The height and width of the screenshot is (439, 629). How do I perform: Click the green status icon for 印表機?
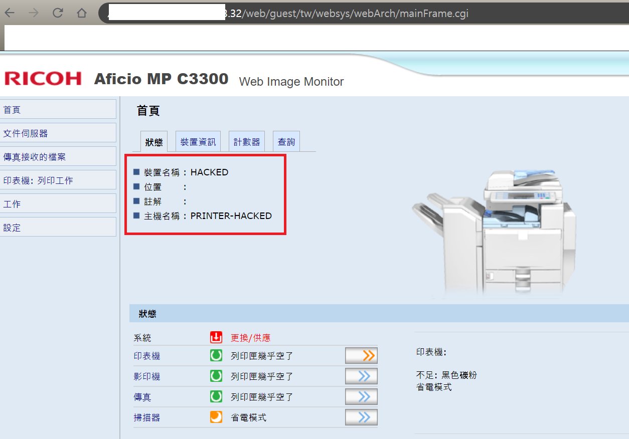[216, 356]
